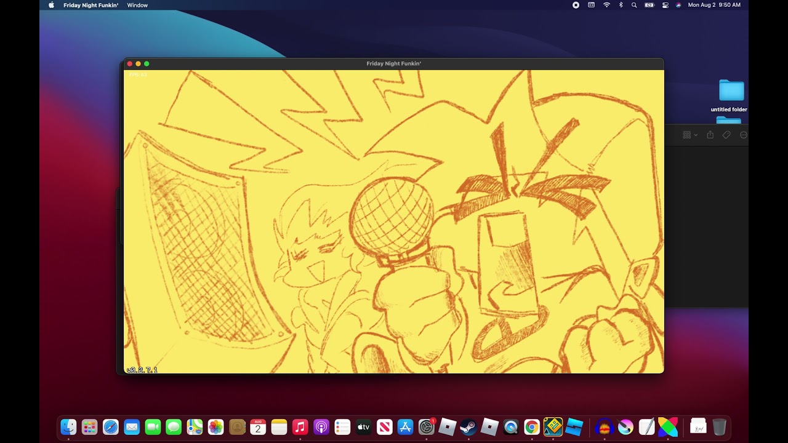Show battery status in the menu bar
The width and height of the screenshot is (788, 443).
[x=649, y=5]
